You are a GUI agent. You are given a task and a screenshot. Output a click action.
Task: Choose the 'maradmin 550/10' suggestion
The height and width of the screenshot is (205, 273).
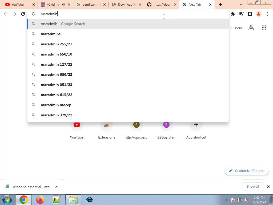pyautogui.click(x=128, y=54)
